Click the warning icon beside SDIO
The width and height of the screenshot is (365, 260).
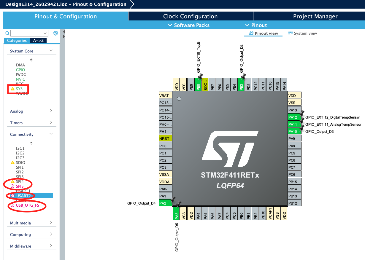tap(12, 162)
